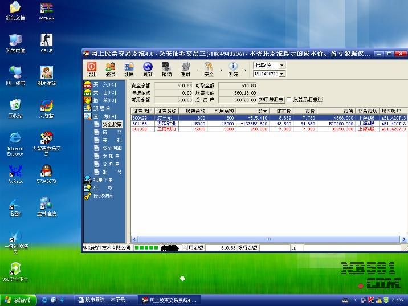Screen dimensions: 408x306
Task: Open 资金明细 under the query menu
Action: (111, 148)
